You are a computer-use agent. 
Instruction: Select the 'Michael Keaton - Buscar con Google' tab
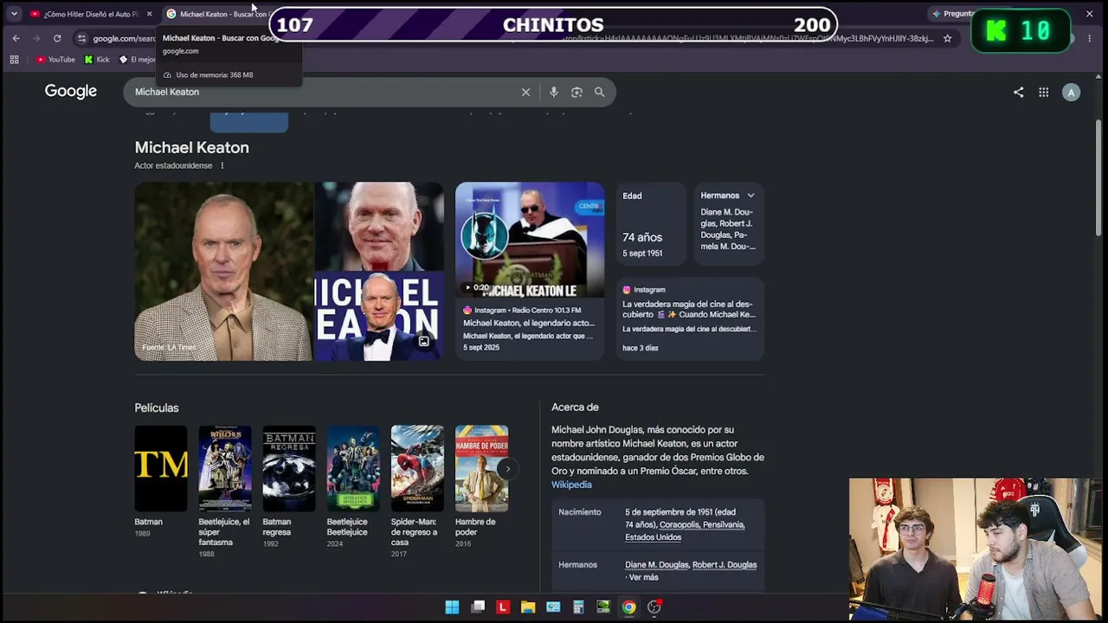pos(216,14)
